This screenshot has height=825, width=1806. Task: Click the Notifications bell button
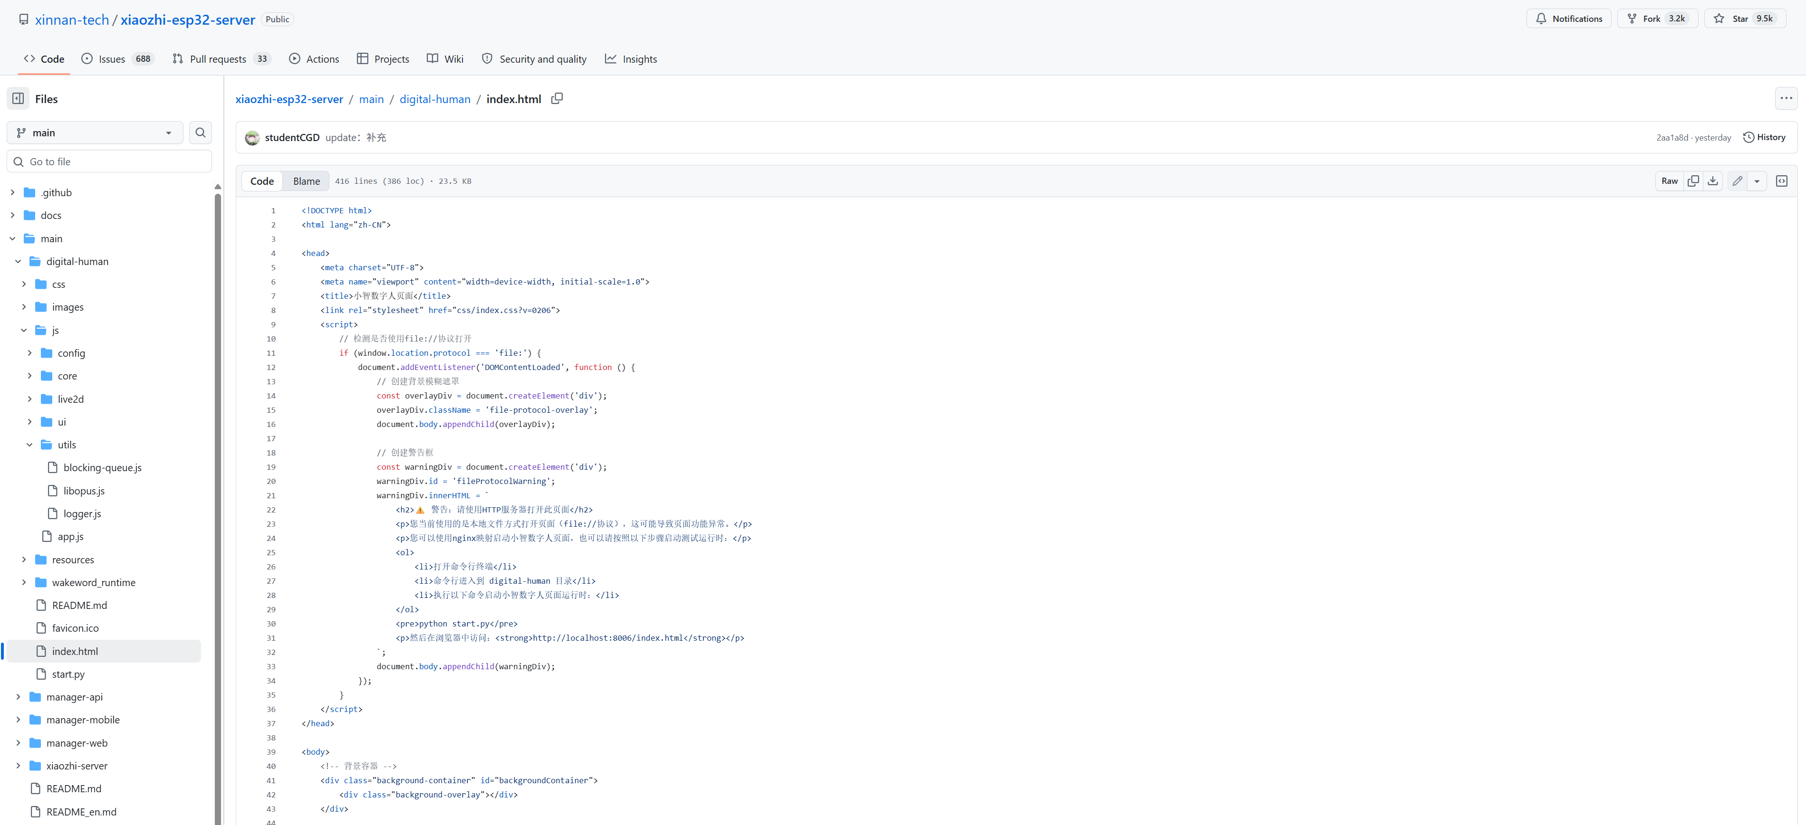[x=1569, y=19]
